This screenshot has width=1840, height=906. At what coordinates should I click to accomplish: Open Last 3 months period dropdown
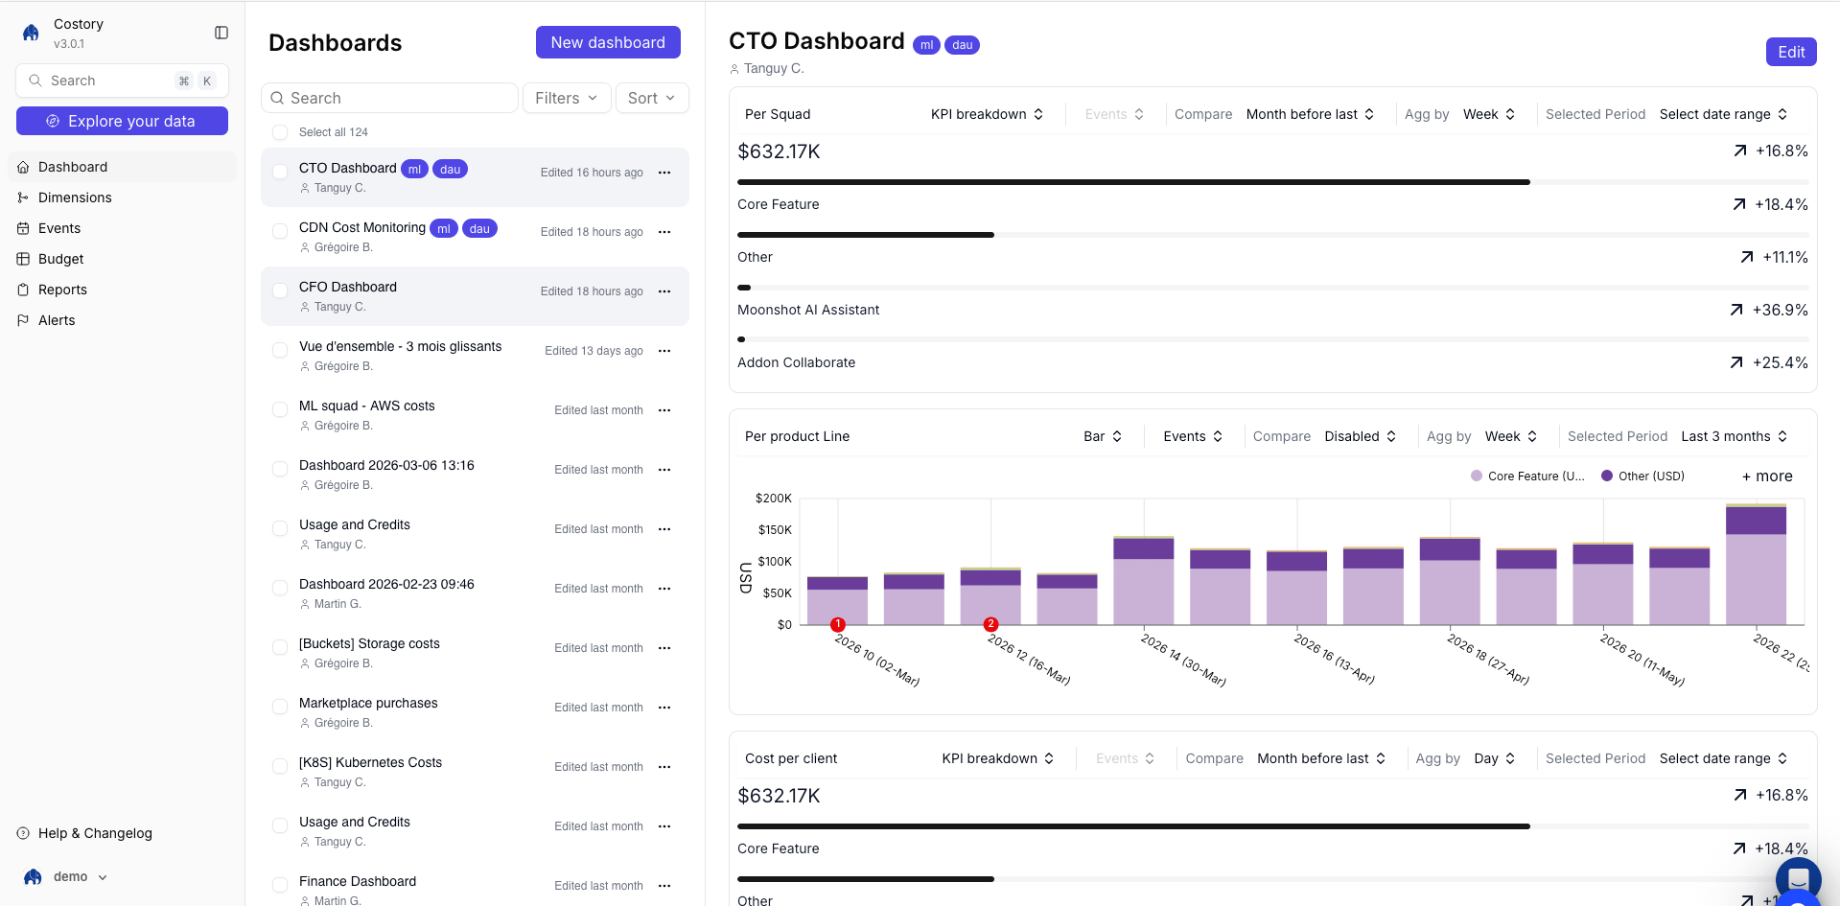(1735, 436)
